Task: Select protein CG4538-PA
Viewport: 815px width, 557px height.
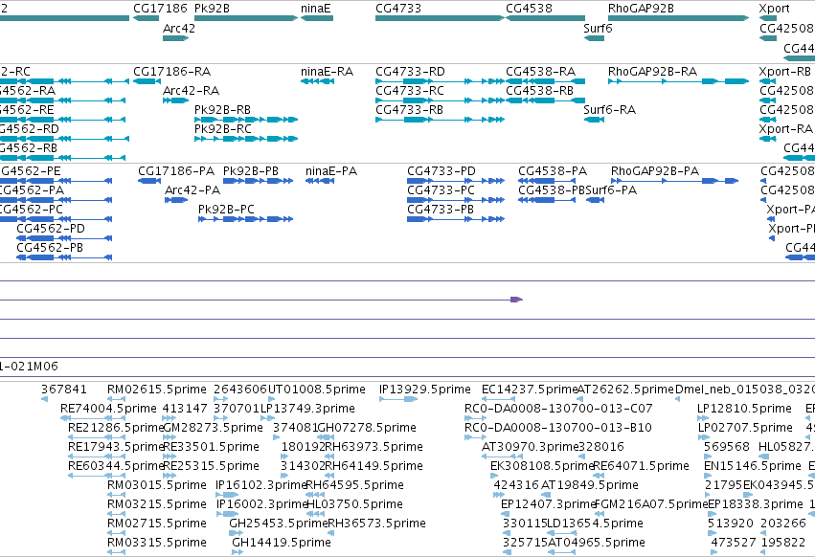Action: [x=553, y=171]
